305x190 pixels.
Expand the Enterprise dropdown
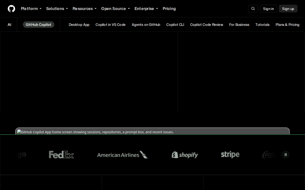(x=146, y=9)
